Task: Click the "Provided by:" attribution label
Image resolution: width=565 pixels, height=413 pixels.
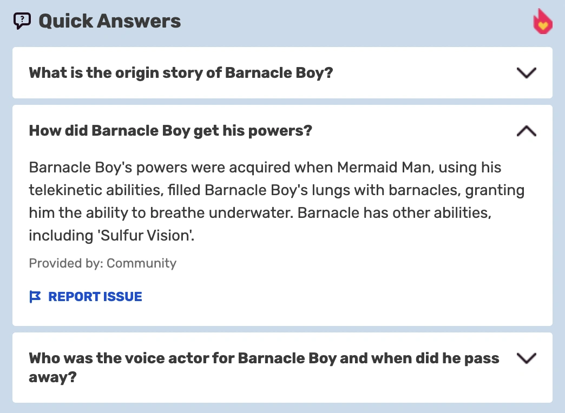Action: (66, 263)
